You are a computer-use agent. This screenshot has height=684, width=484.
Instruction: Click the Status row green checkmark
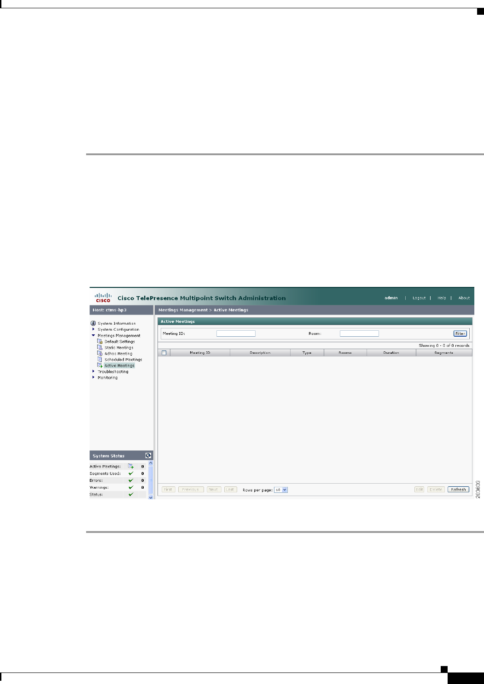(x=131, y=494)
